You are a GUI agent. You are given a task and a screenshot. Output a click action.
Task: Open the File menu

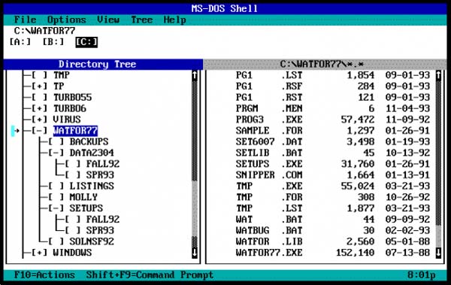point(26,20)
